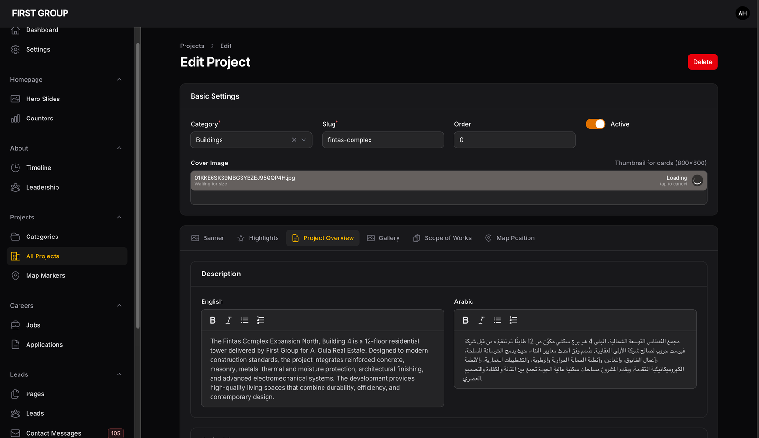
Task: Collapse the Projects sidebar group
Action: pyautogui.click(x=120, y=217)
